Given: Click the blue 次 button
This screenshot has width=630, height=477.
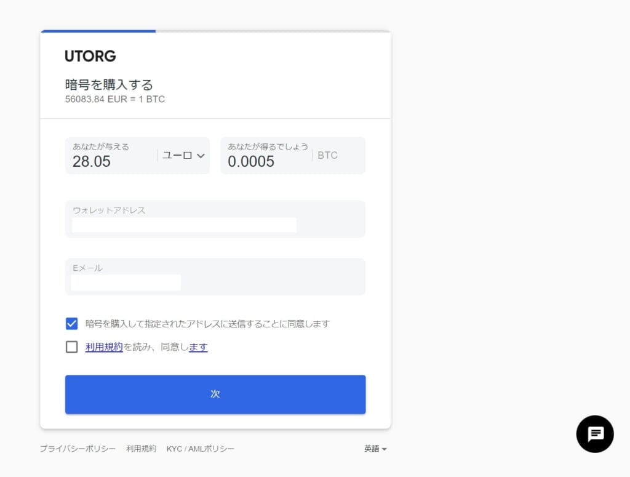Looking at the screenshot, I should coord(215,395).
